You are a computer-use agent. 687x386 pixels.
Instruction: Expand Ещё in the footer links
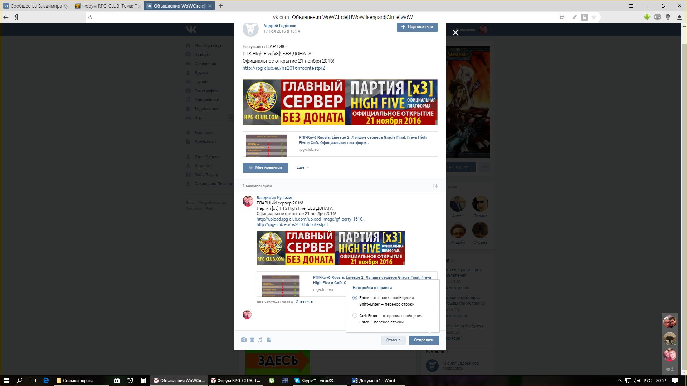pos(211,209)
